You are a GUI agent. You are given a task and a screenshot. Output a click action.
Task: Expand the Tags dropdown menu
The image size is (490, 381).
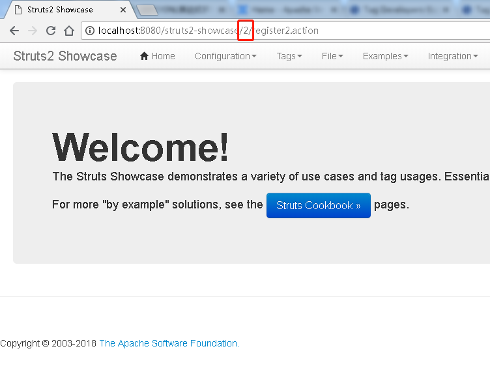(x=289, y=56)
